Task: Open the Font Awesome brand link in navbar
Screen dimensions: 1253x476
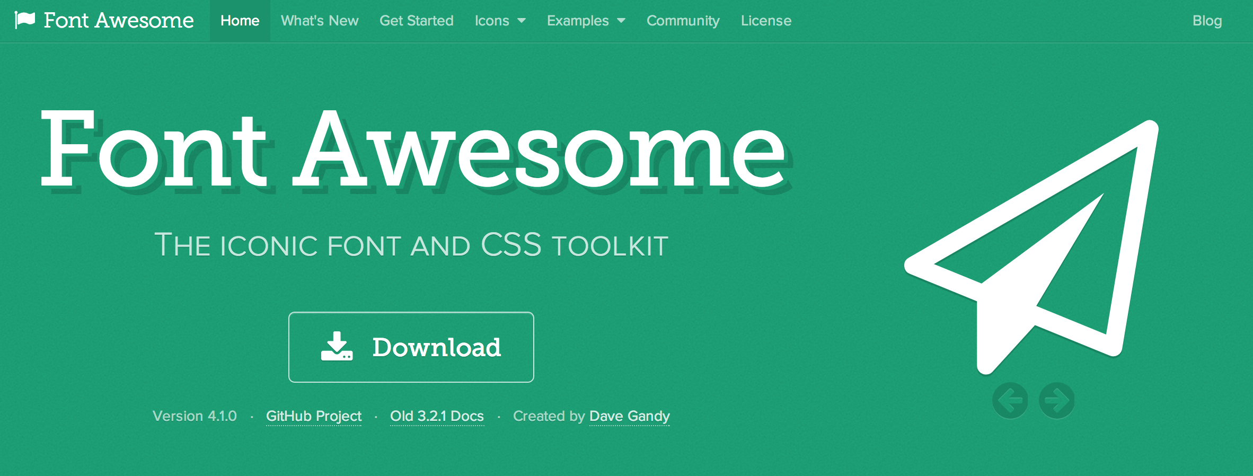Action: coord(118,21)
